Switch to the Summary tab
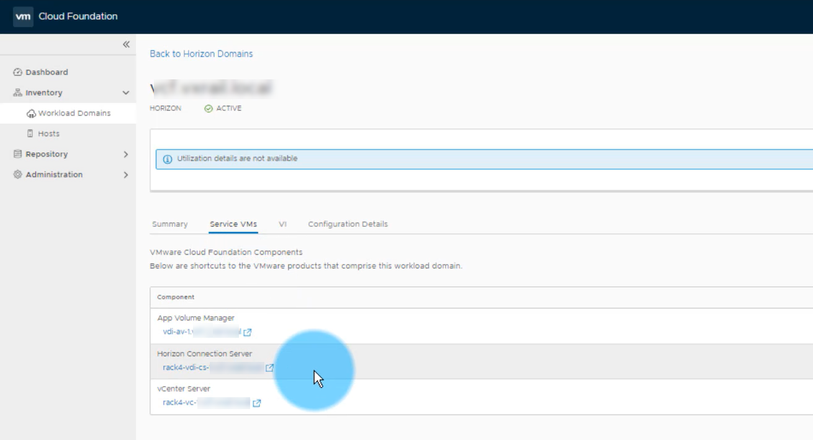Image resolution: width=813 pixels, height=440 pixels. click(169, 224)
